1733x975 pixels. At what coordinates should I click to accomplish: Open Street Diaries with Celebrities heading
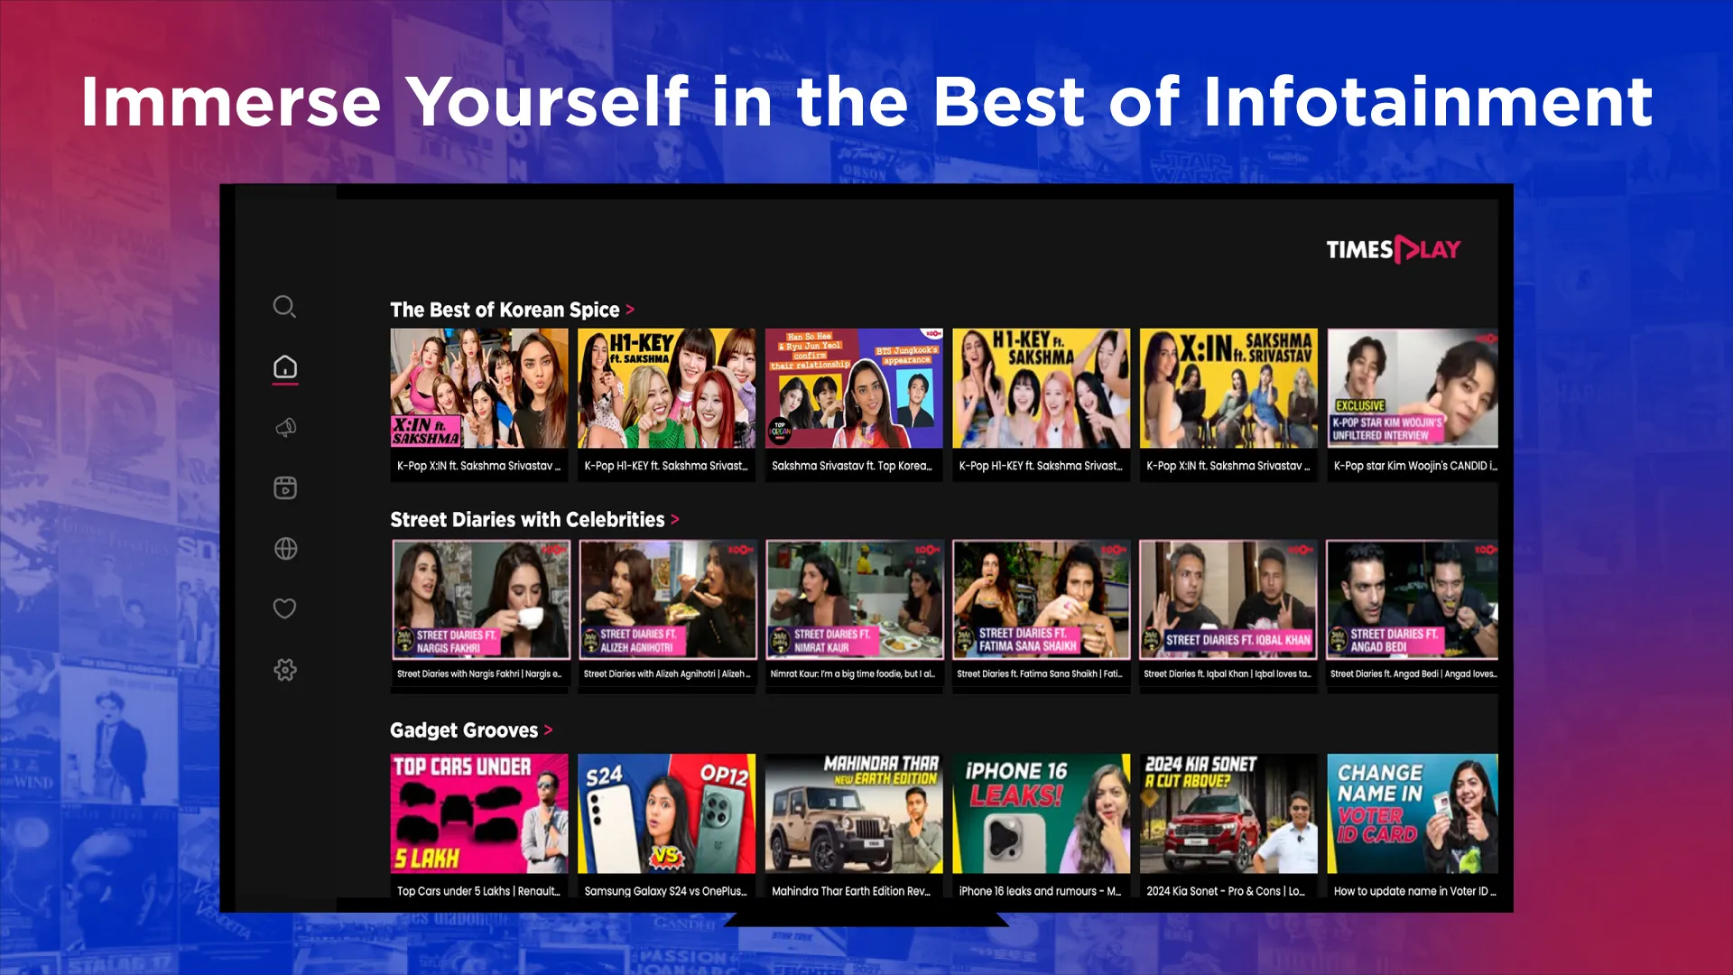tap(527, 520)
